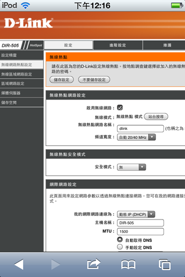Select the 手動設定 DNS radio button
This screenshot has height=277, width=185.
pyautogui.click(x=120, y=247)
